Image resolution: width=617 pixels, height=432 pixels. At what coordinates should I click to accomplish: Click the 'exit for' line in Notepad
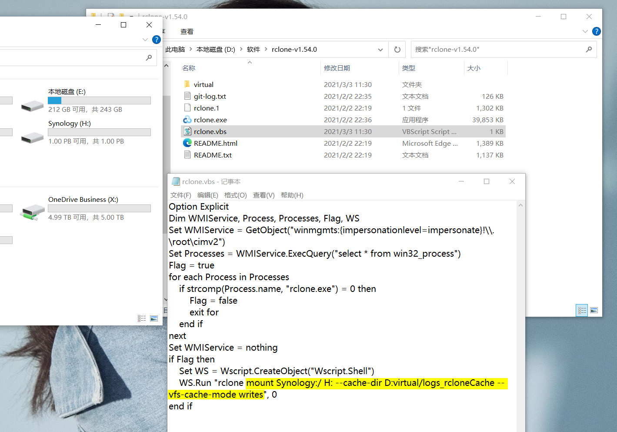point(204,312)
